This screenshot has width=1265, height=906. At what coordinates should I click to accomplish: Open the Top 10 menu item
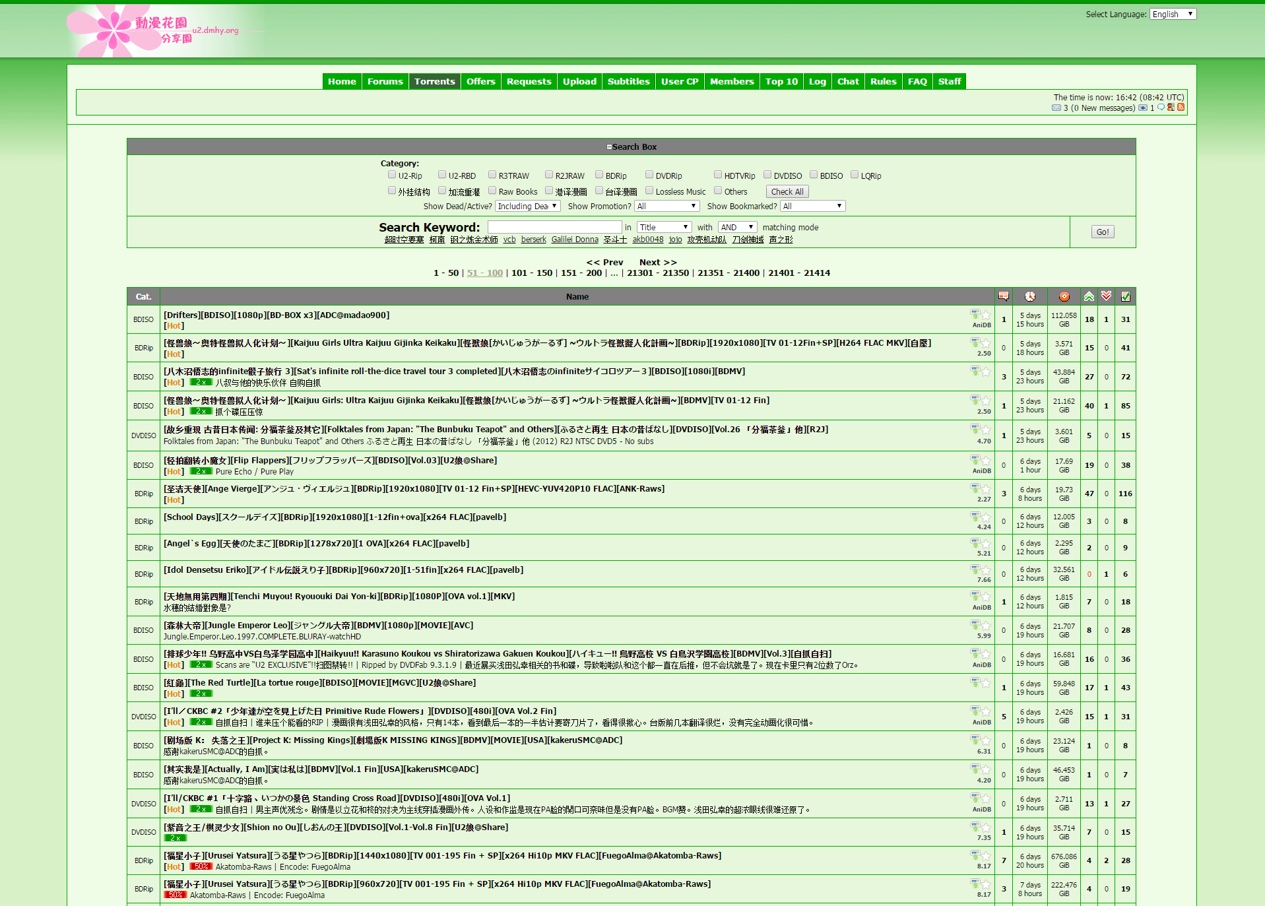click(782, 81)
